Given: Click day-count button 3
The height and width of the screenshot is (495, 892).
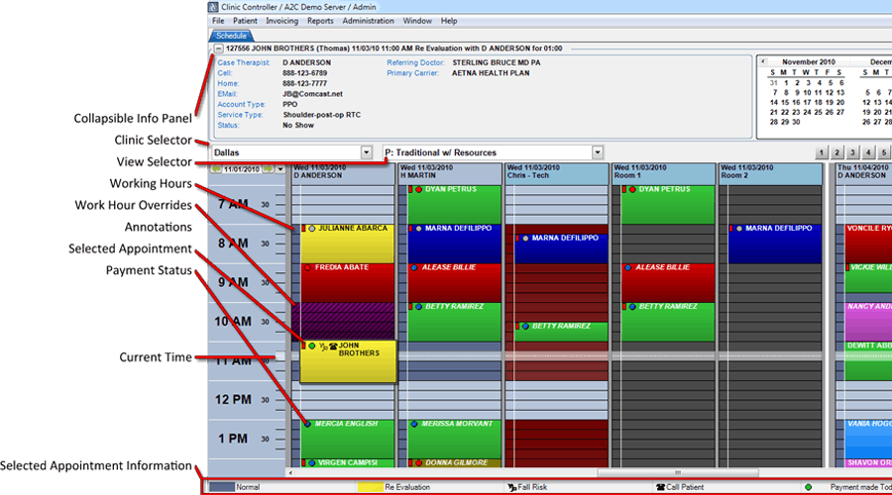Looking at the screenshot, I should [x=852, y=152].
